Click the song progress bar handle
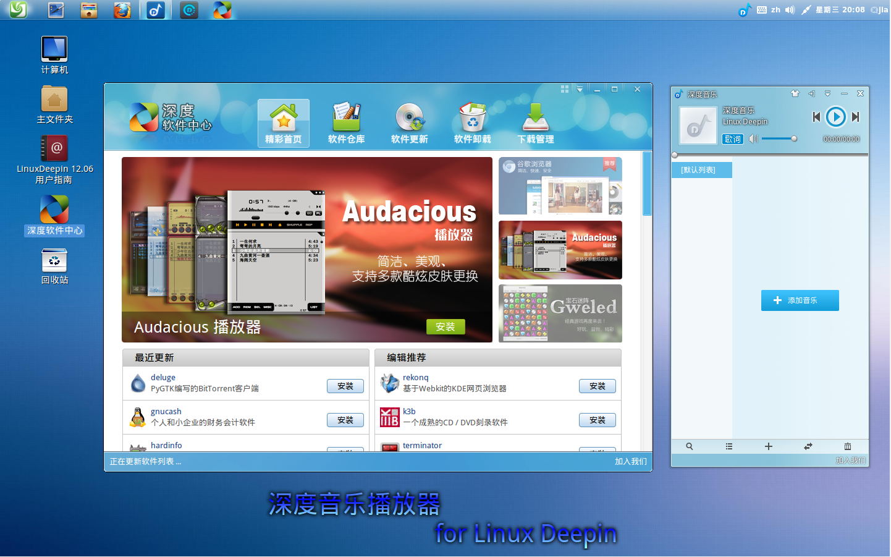The image size is (891, 557). 675,155
